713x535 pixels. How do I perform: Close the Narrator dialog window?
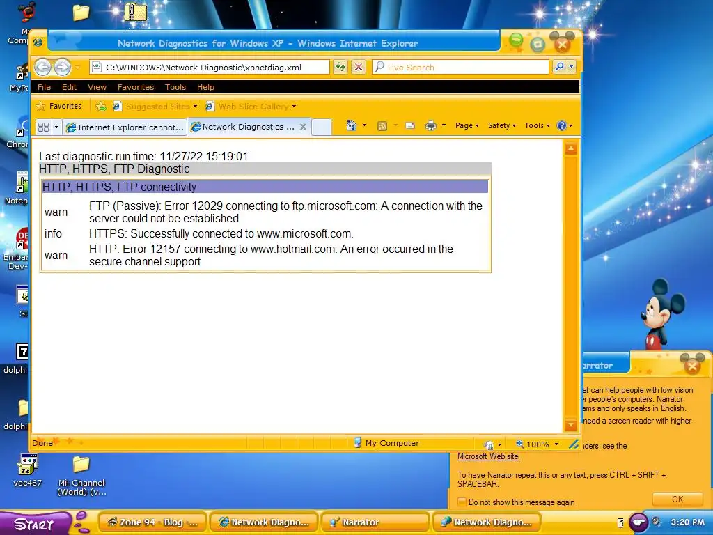[x=692, y=366]
